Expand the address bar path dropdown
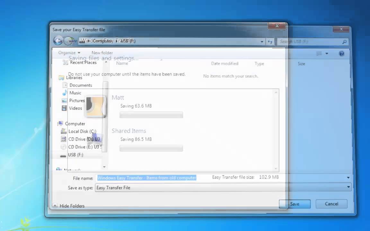This screenshot has width=370, height=231. tap(262, 42)
